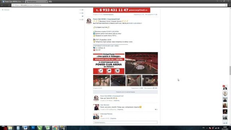Open the fourth small gym photo
The width and height of the screenshot is (231, 130).
tap(150, 81)
